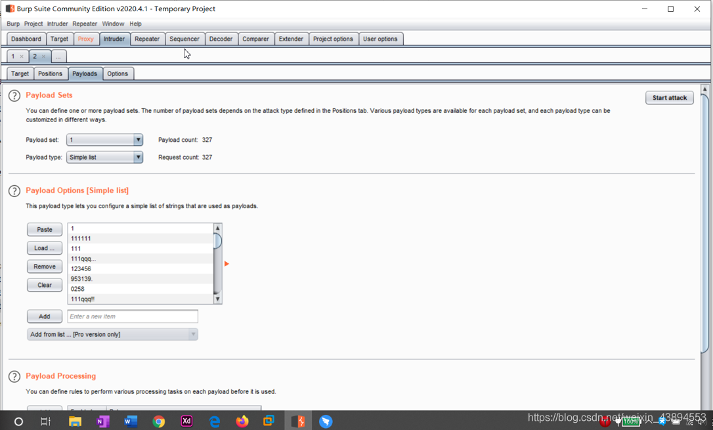Image resolution: width=713 pixels, height=430 pixels.
Task: Open new Intruder tab with ellipsis
Action: [x=58, y=56]
